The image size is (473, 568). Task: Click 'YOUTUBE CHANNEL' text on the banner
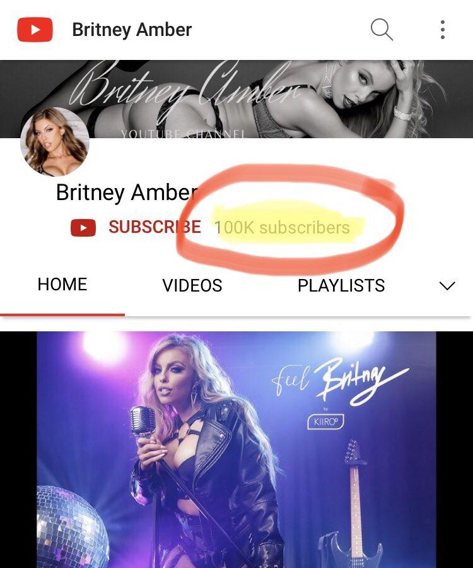click(184, 134)
